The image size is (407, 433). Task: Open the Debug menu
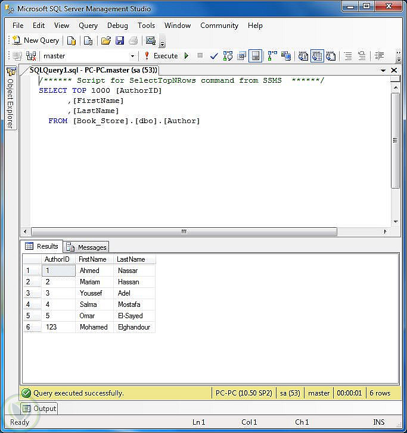(117, 26)
